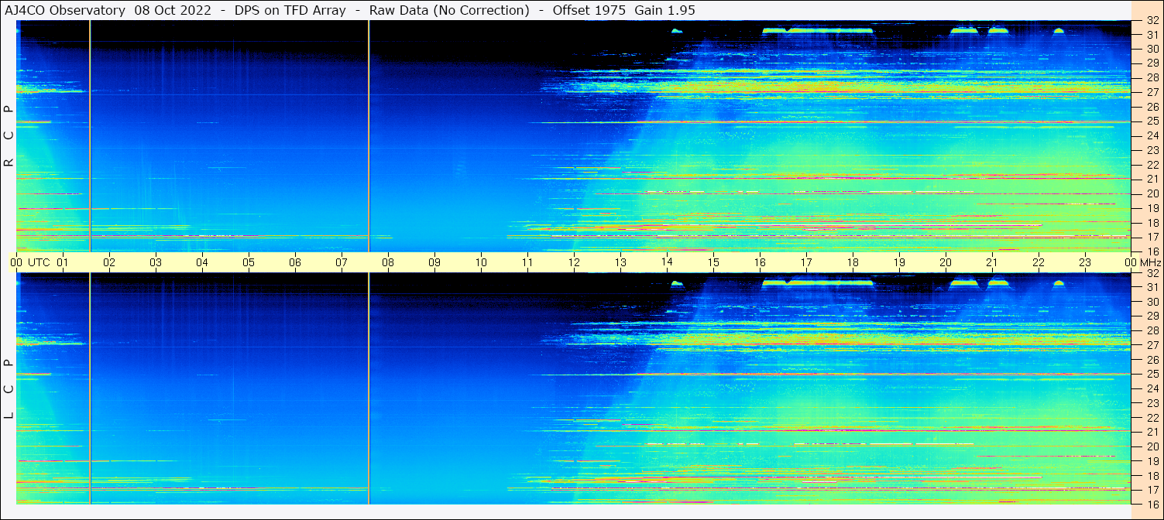
Task: Click the 12 hour mark on UTC axis
Action: 574,262
